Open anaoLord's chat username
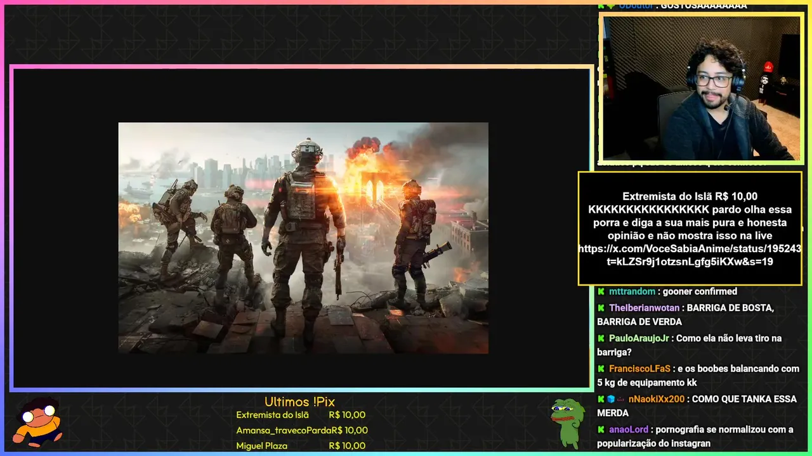 tap(629, 429)
